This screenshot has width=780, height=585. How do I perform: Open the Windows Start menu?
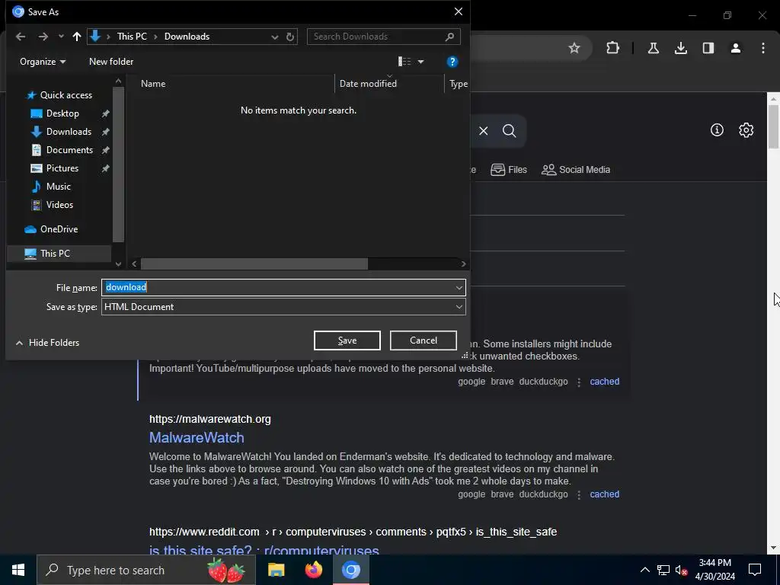18,570
